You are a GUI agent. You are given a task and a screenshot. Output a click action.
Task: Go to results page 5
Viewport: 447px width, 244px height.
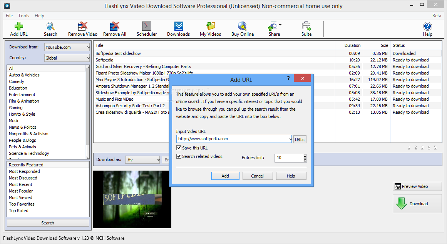pyautogui.click(x=435, y=147)
